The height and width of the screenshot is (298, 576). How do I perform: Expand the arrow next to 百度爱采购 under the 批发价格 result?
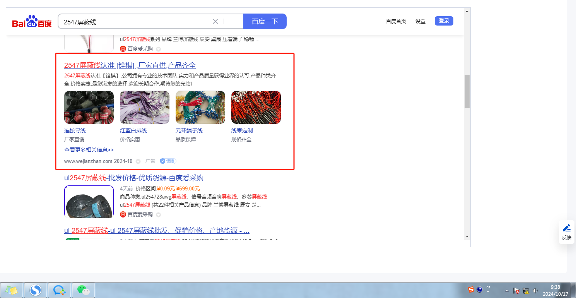[158, 215]
